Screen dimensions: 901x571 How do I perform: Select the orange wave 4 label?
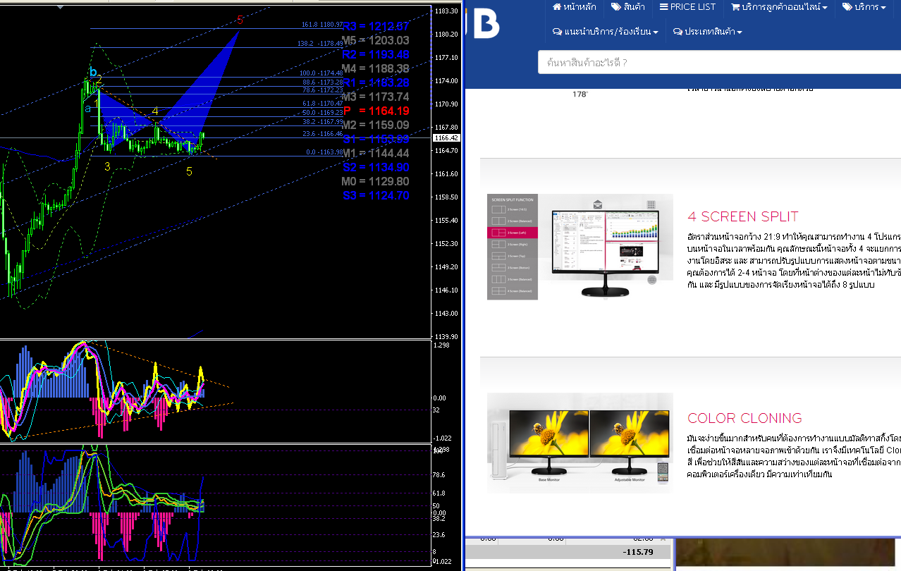(x=155, y=111)
